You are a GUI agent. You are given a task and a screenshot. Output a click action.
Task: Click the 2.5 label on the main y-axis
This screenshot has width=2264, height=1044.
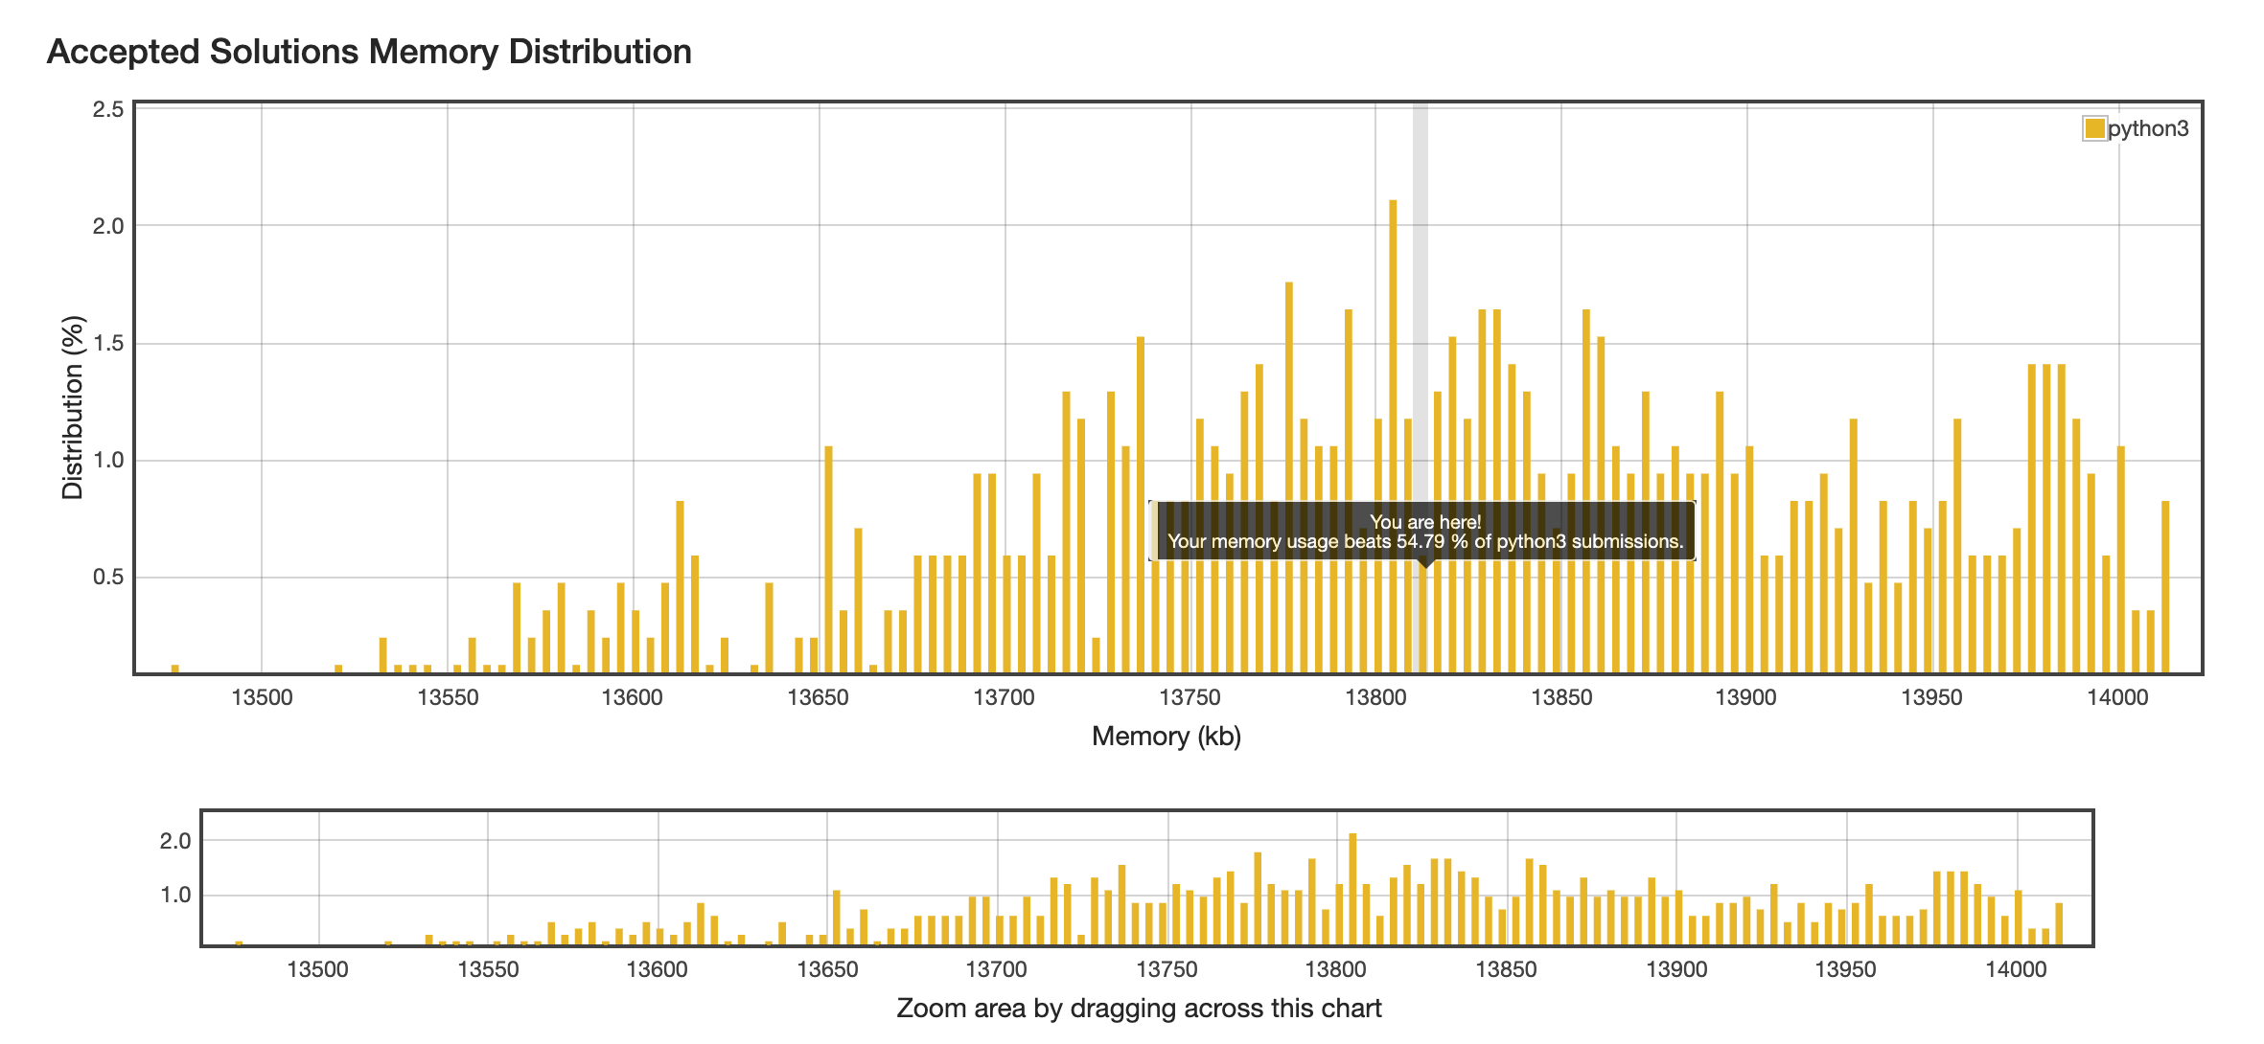click(x=108, y=109)
